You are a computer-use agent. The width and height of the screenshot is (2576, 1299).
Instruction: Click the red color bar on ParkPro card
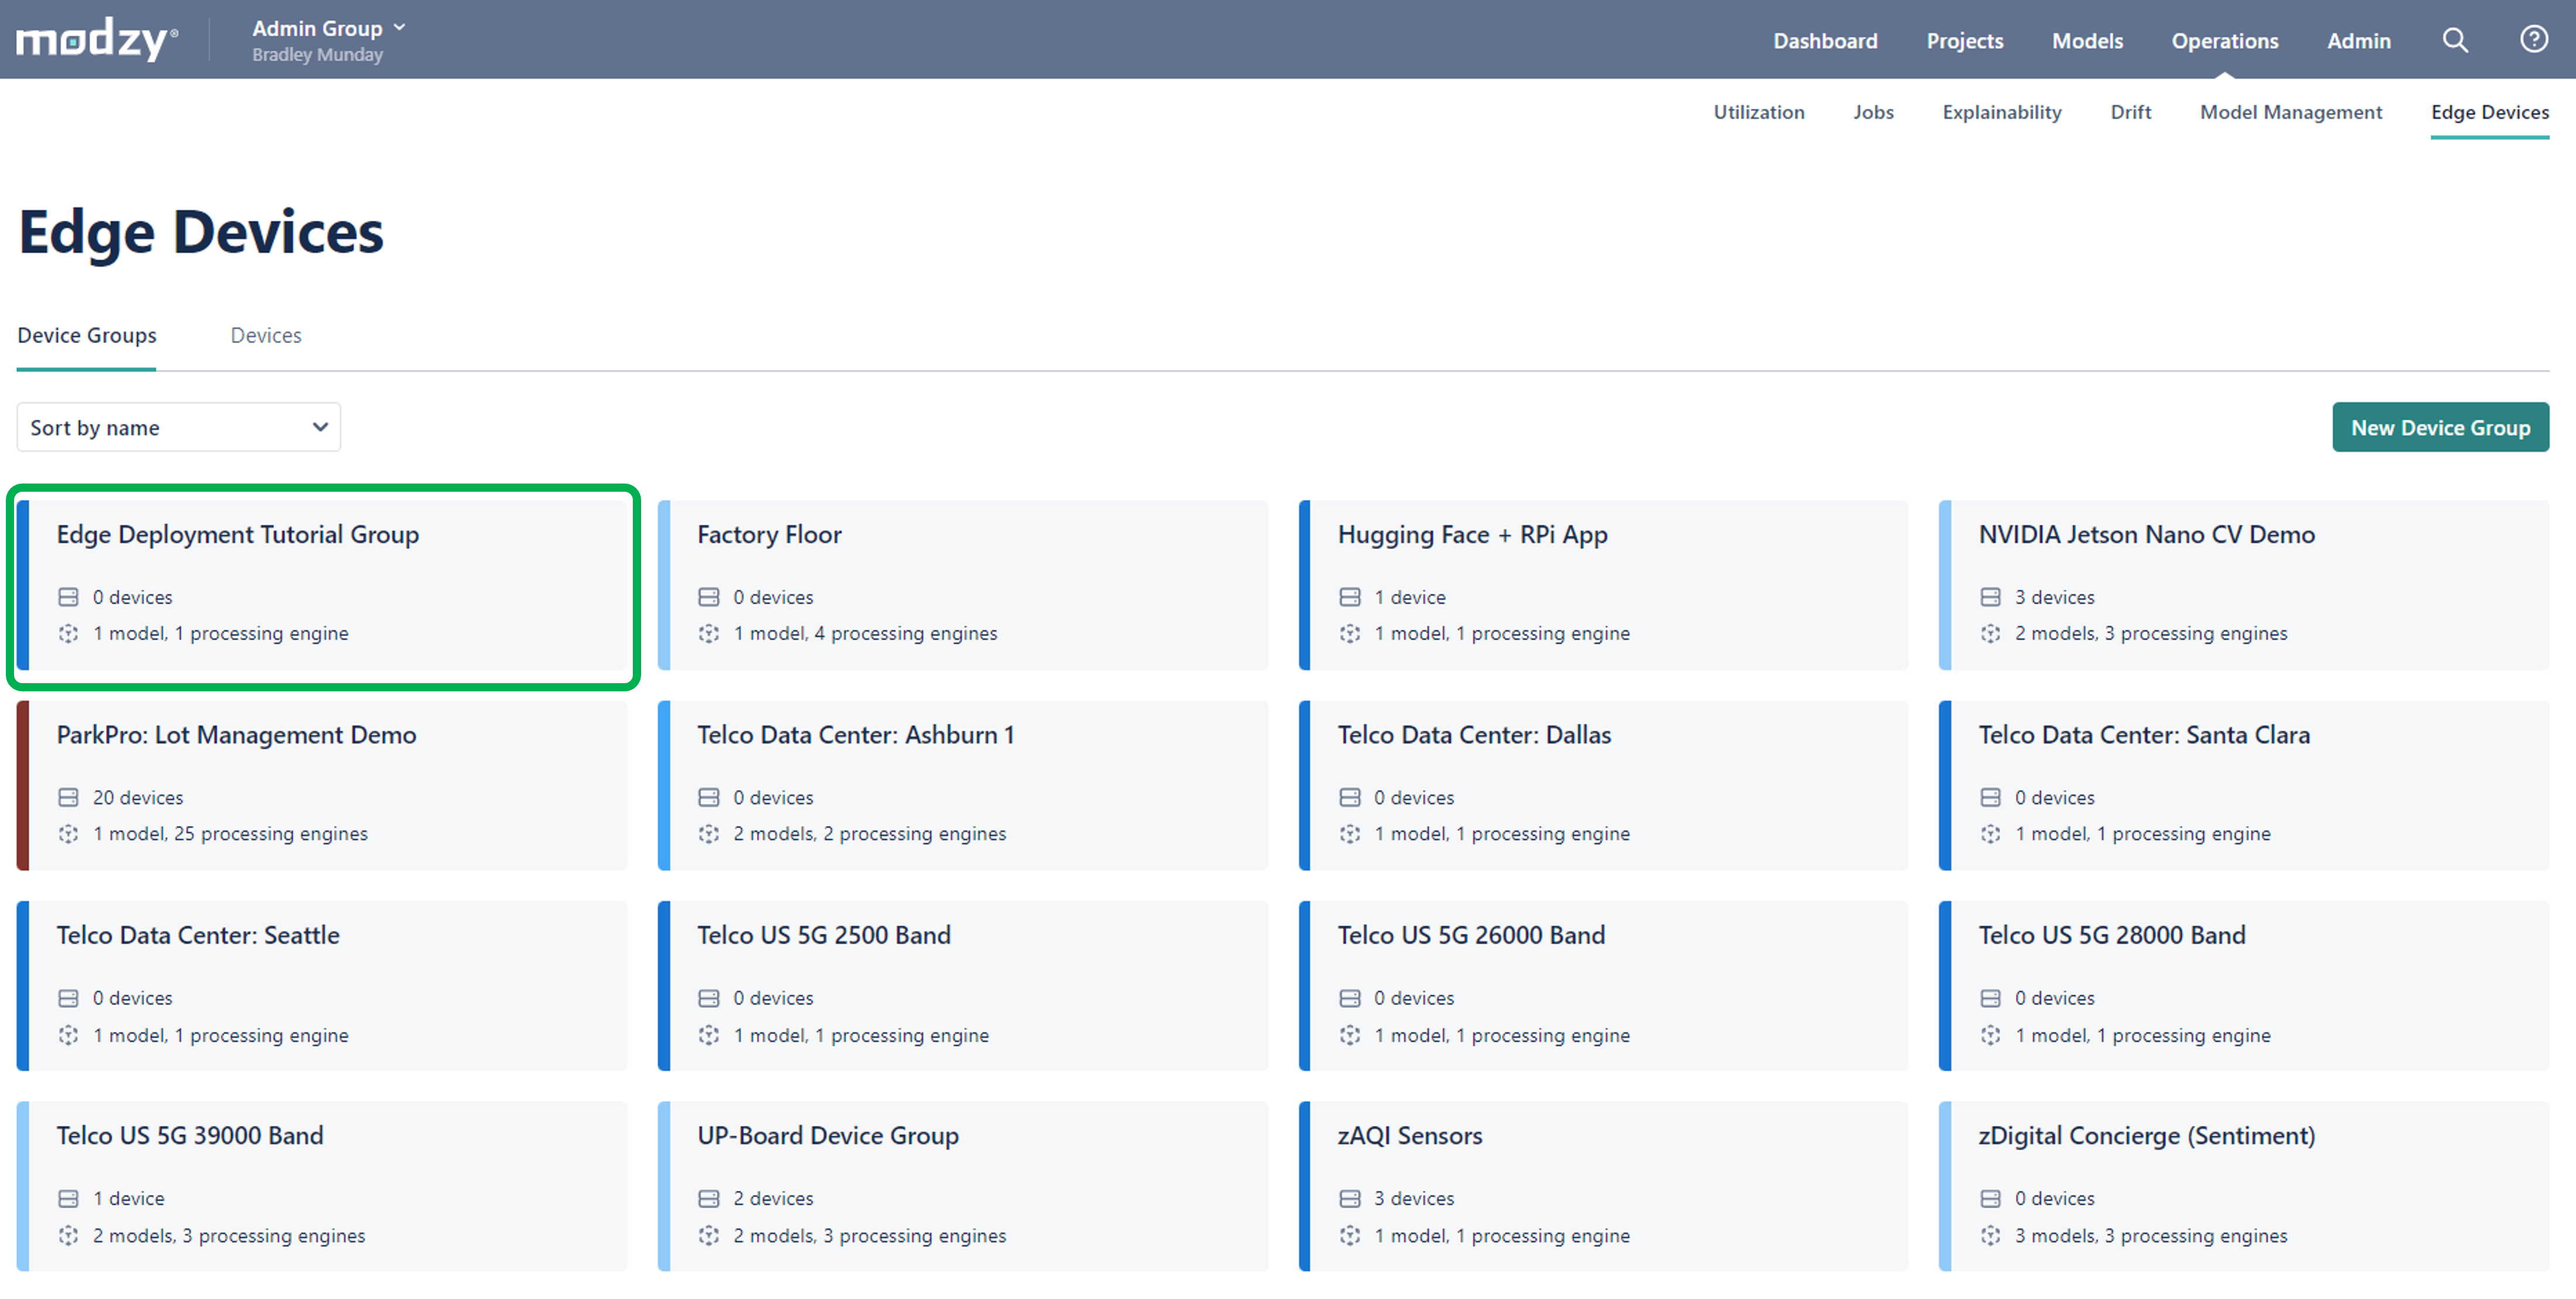tap(23, 785)
